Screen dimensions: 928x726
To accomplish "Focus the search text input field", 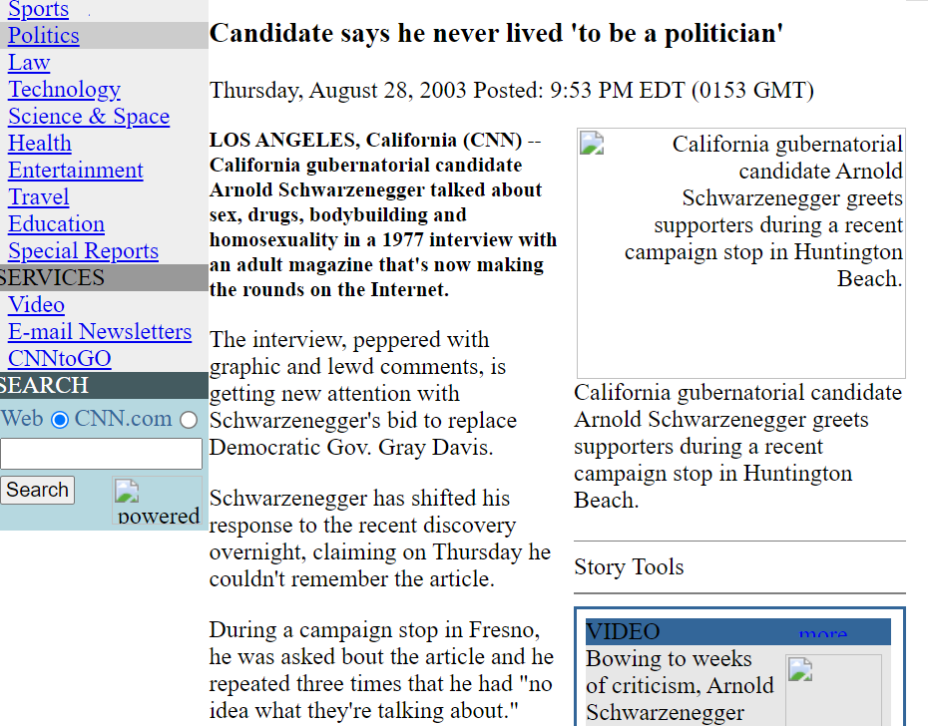I will [101, 453].
